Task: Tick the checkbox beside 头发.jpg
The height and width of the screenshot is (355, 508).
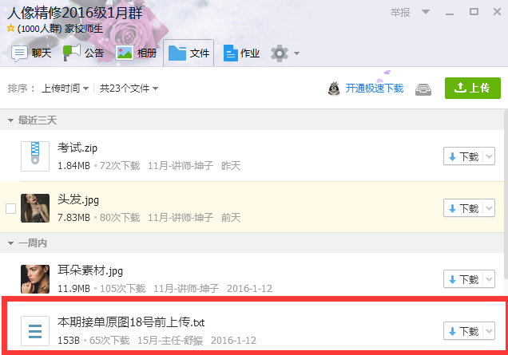Action: coord(10,209)
